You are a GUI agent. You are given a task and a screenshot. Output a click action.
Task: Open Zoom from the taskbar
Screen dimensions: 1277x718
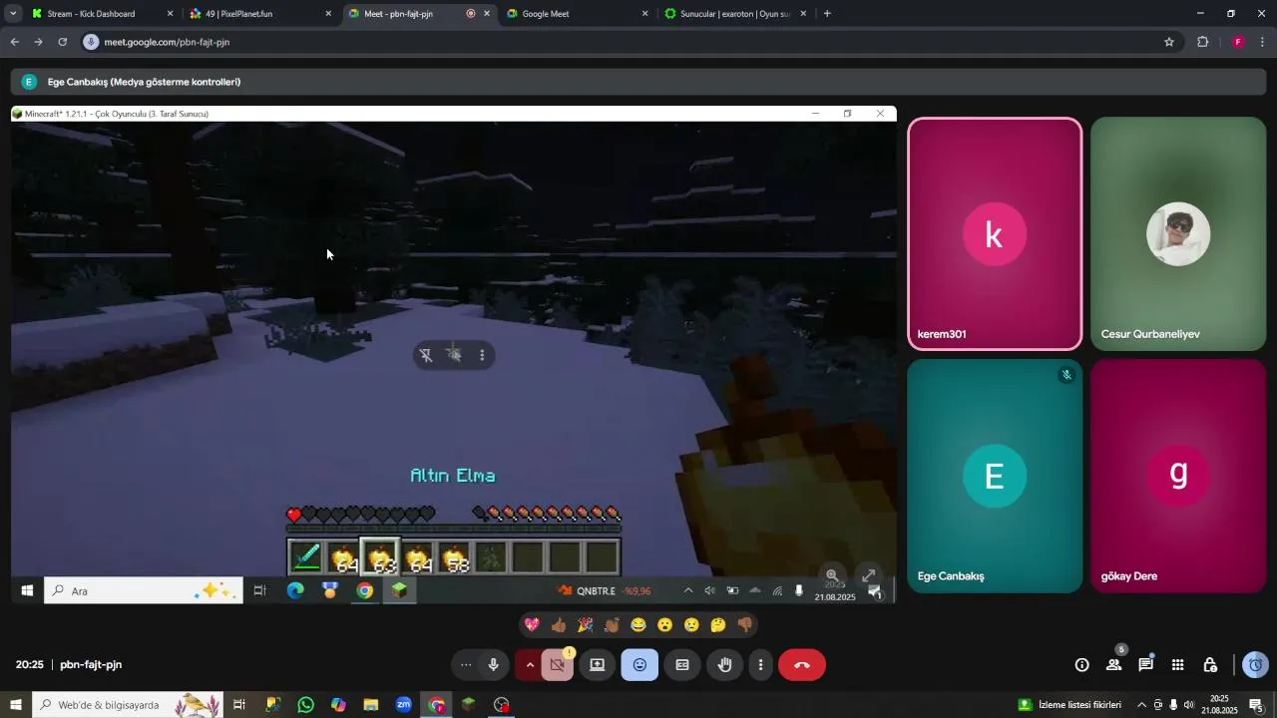pos(404,705)
